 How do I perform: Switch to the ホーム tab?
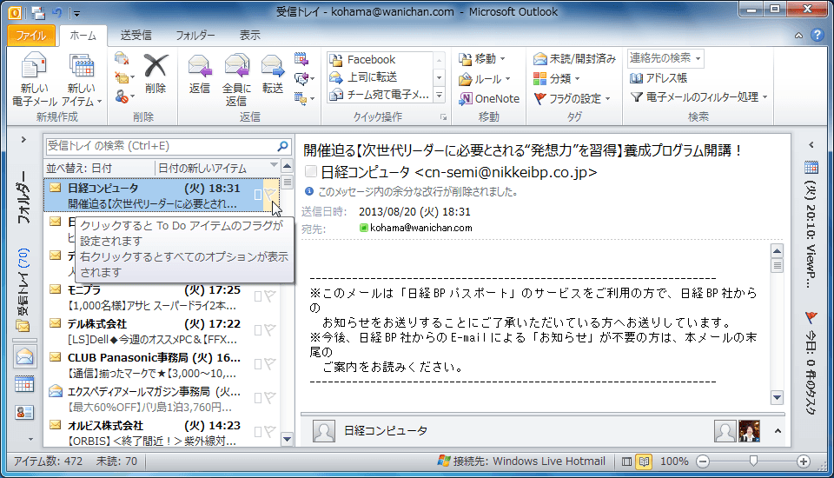click(83, 36)
